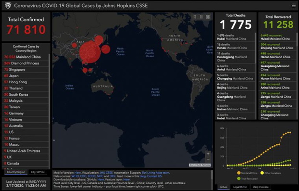Click the red circle over Singapore
Image resolution: width=299 pixels, height=191 pixels.
click(x=85, y=70)
